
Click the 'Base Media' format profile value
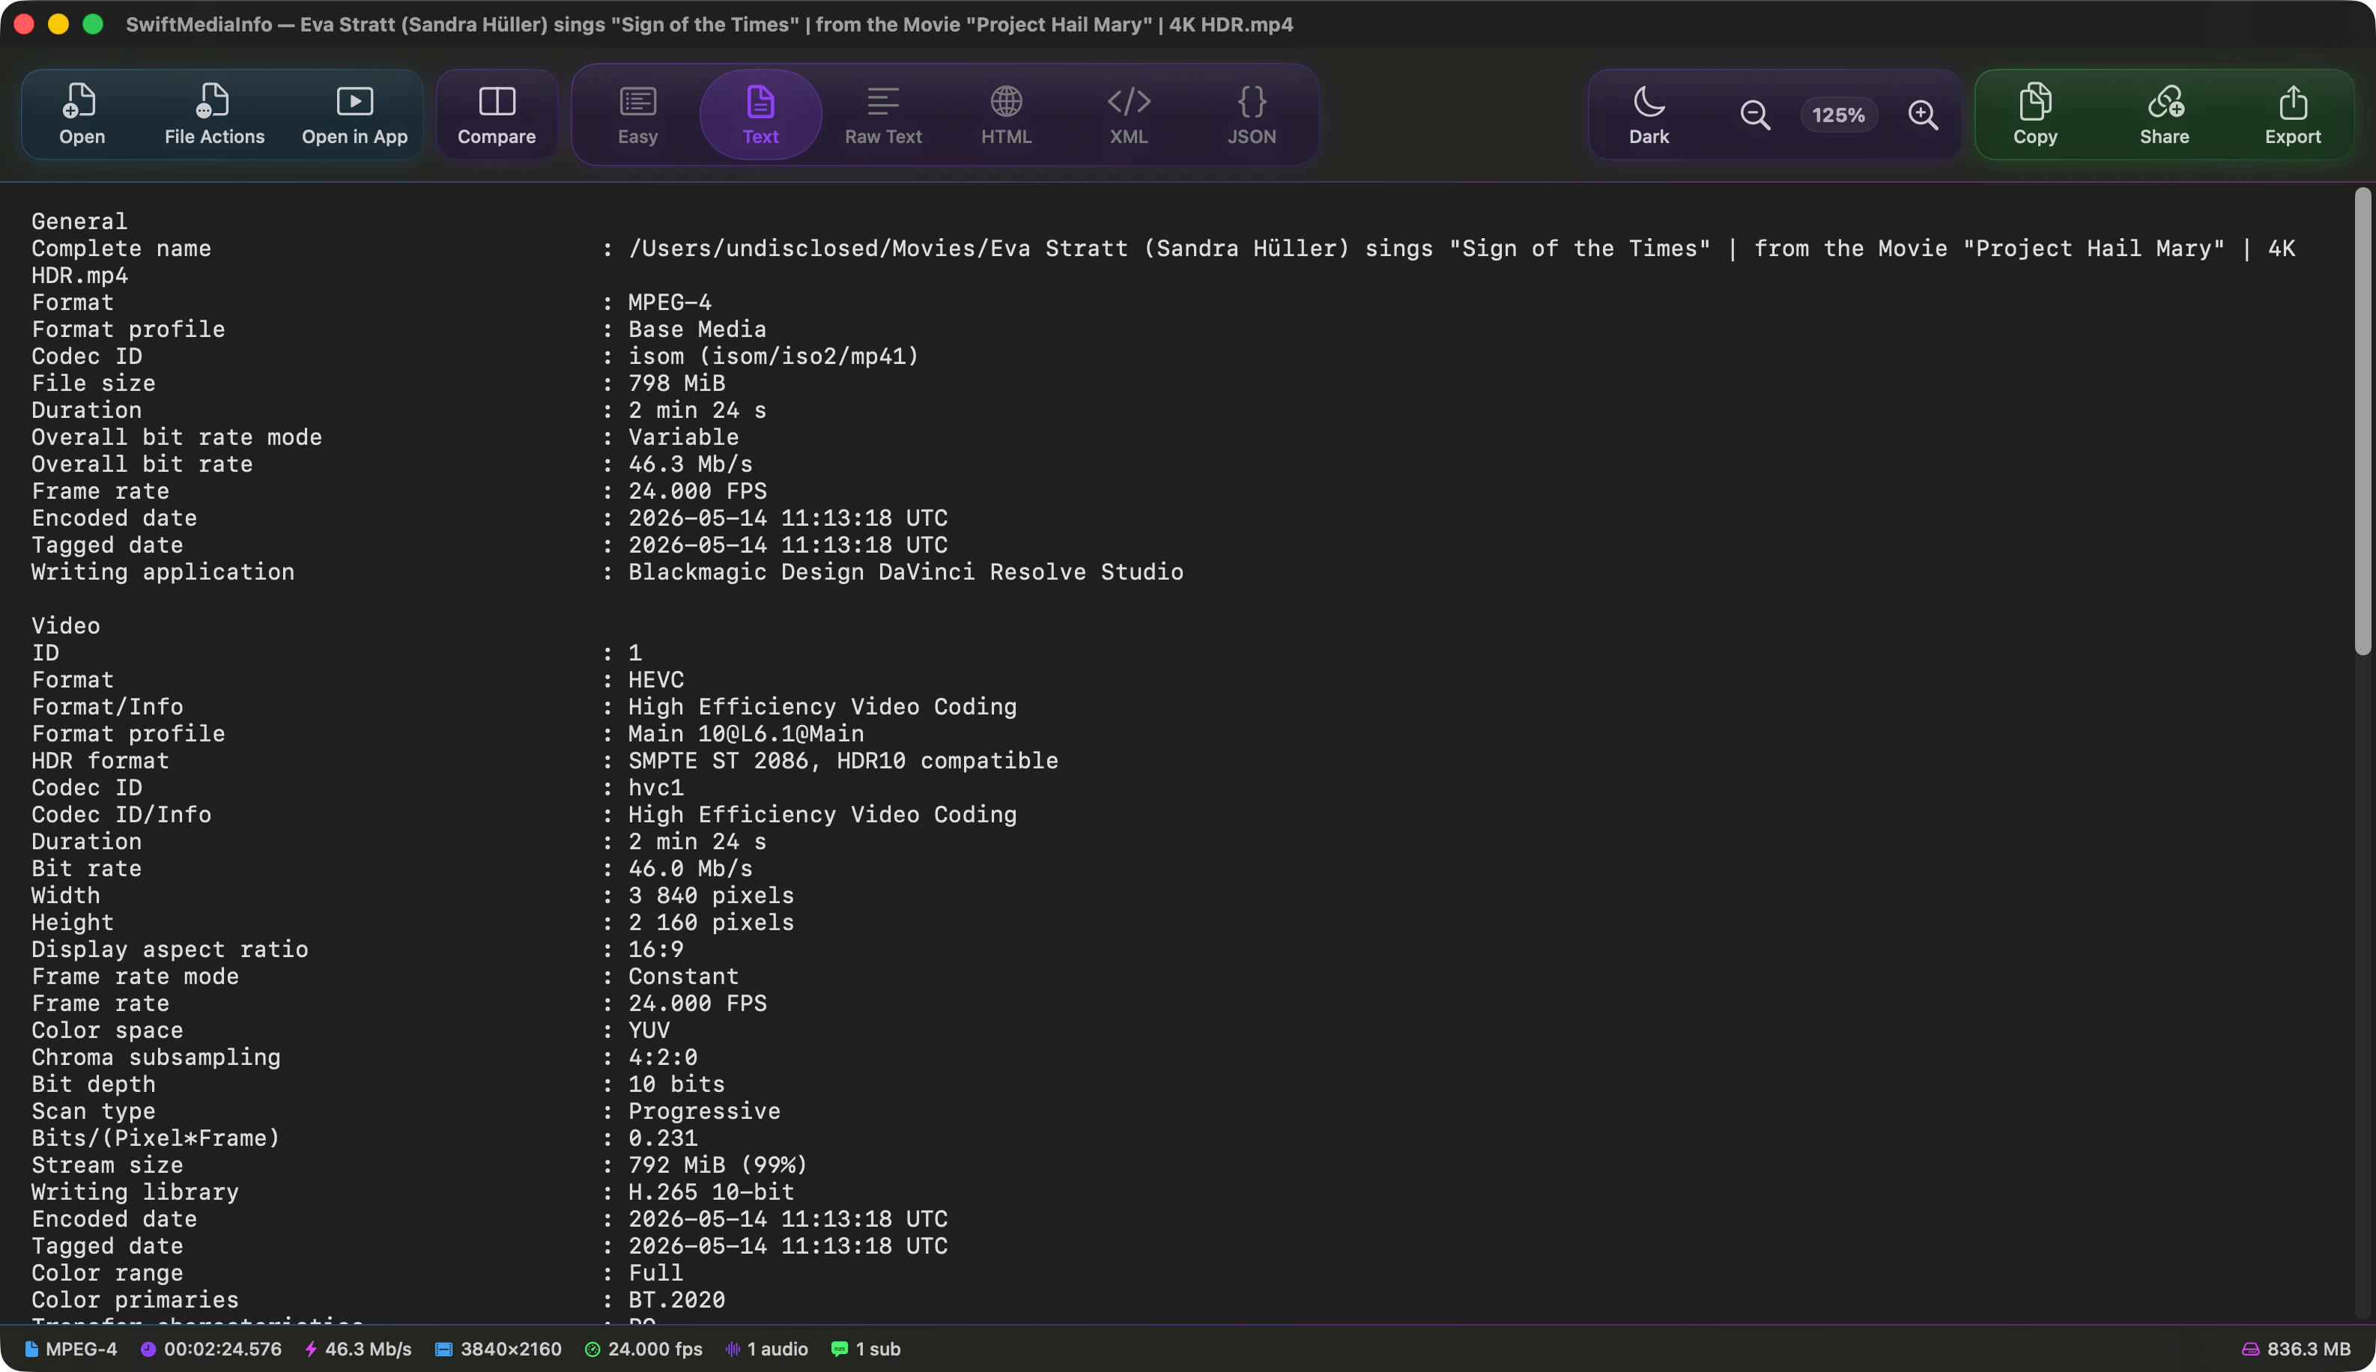[x=697, y=330]
